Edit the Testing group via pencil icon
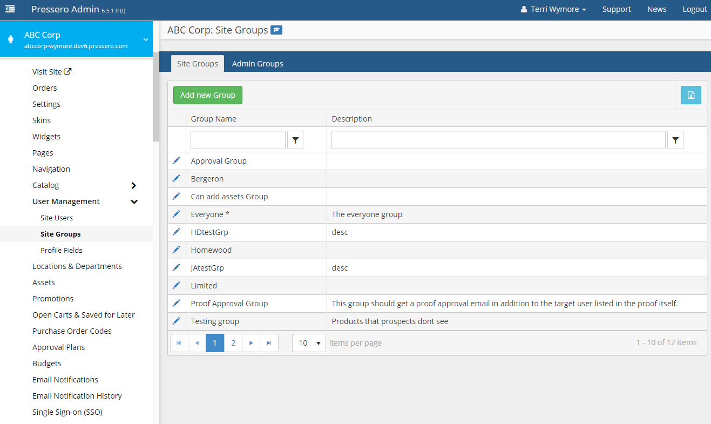Viewport: 711px width, 424px height. 176,321
